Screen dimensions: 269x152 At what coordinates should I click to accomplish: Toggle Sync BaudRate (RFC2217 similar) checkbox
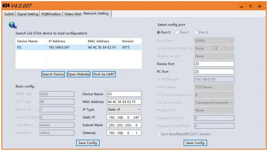159,134
